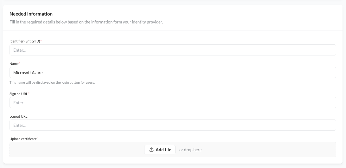Click the Name field label
Viewport: 346px width, 168px height.
[14, 64]
